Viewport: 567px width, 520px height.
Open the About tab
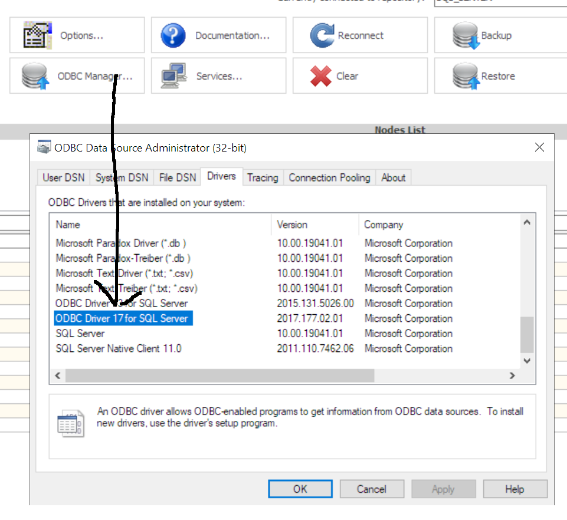(x=394, y=177)
